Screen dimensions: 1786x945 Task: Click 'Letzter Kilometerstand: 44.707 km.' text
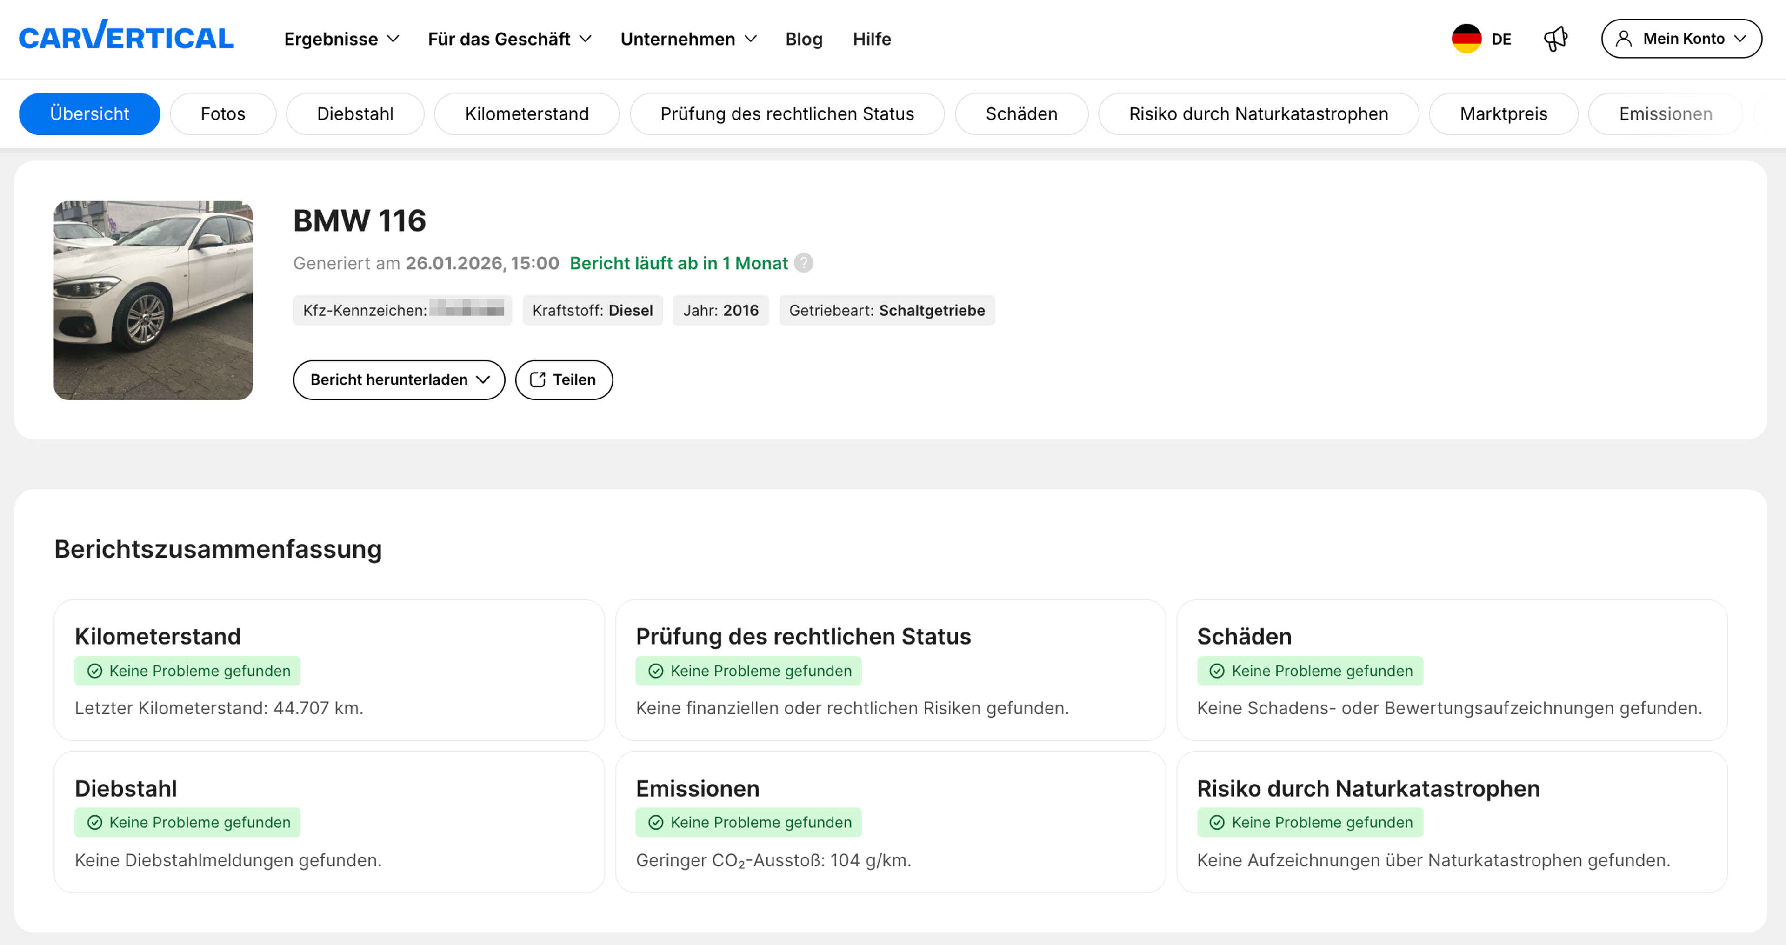219,709
